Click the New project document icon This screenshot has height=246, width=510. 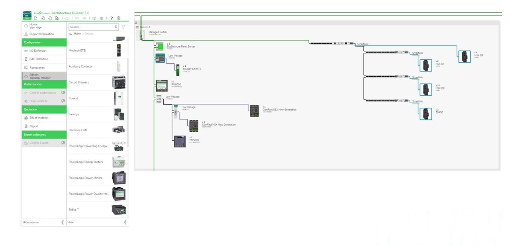(x=35, y=18)
